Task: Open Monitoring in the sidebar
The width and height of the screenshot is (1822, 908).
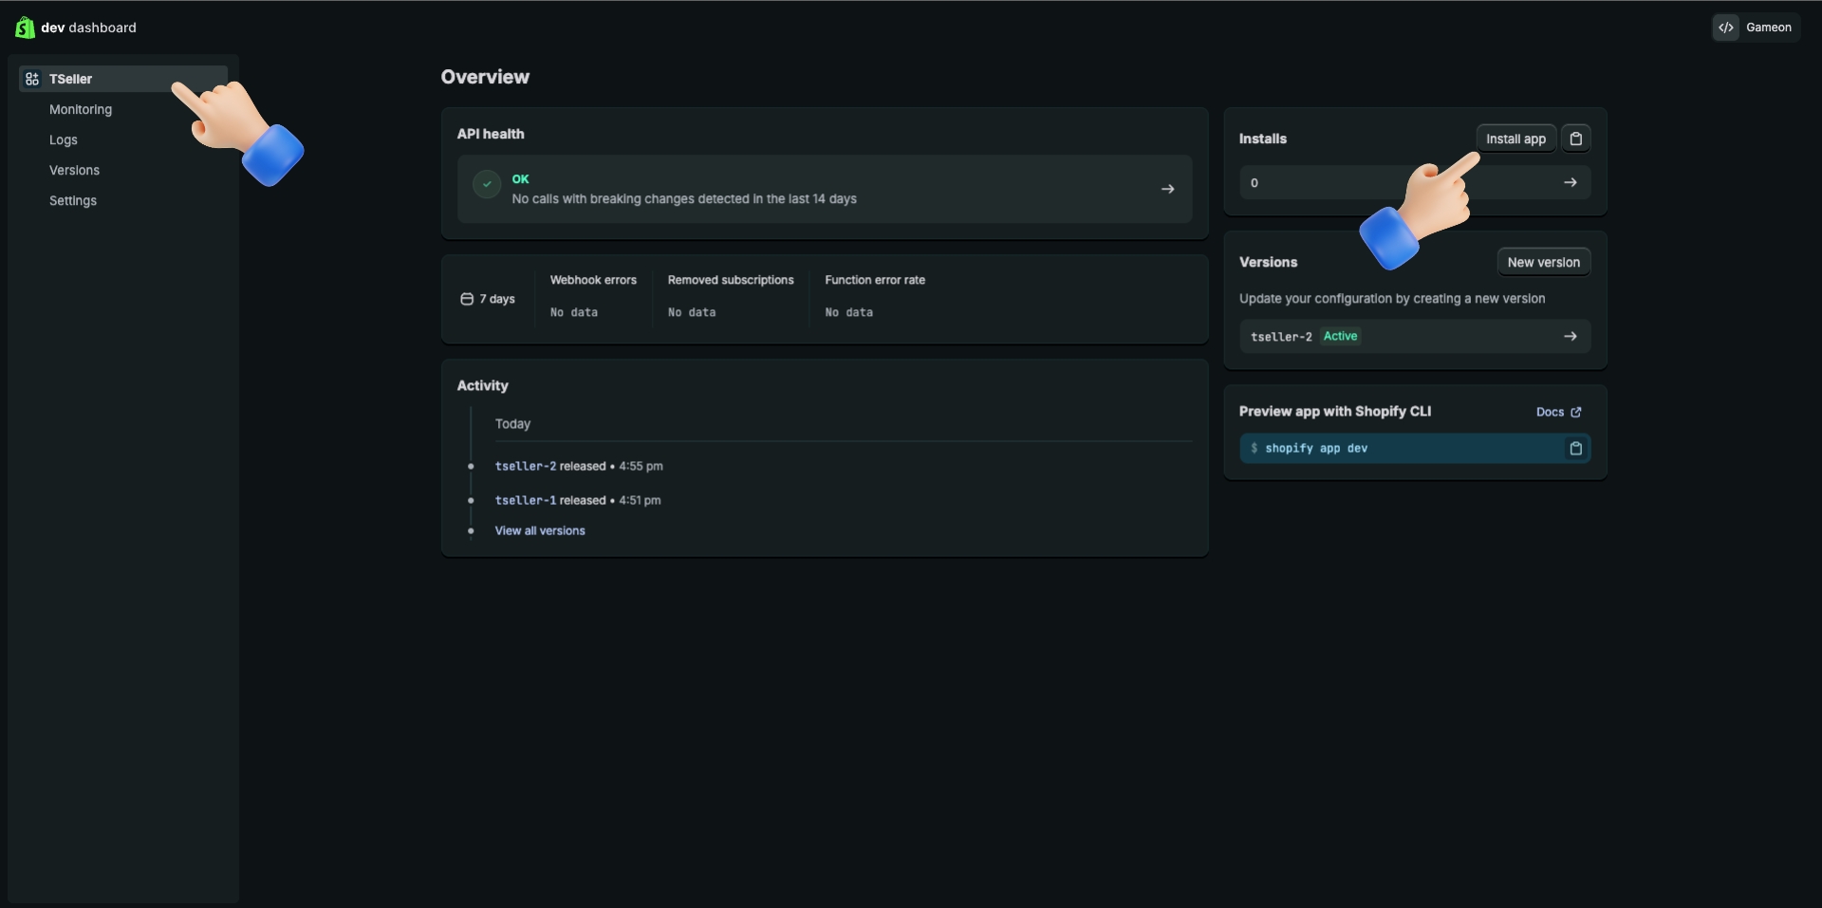Action: [x=80, y=109]
